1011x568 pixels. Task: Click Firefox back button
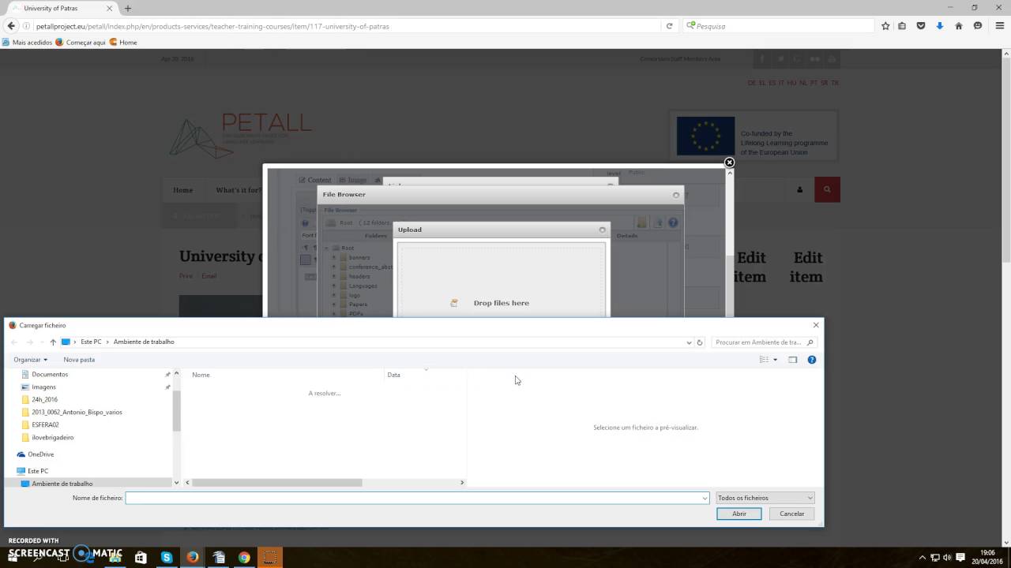tap(11, 26)
